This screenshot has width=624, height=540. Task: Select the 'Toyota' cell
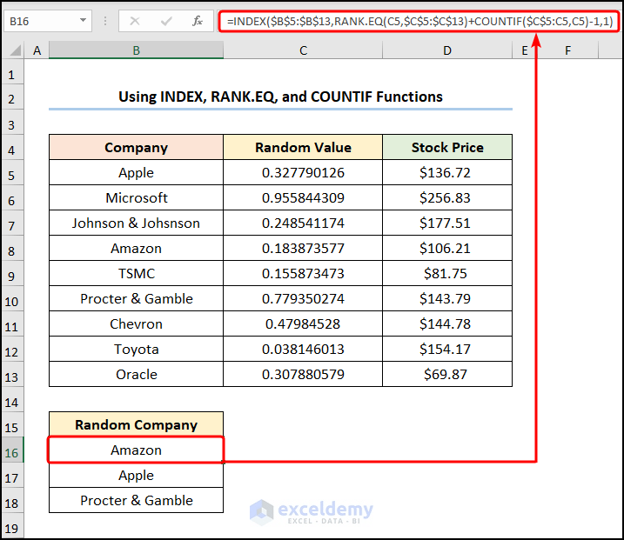136,349
